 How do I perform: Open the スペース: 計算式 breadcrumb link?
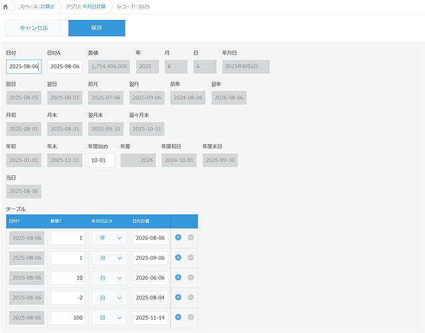pos(37,6)
